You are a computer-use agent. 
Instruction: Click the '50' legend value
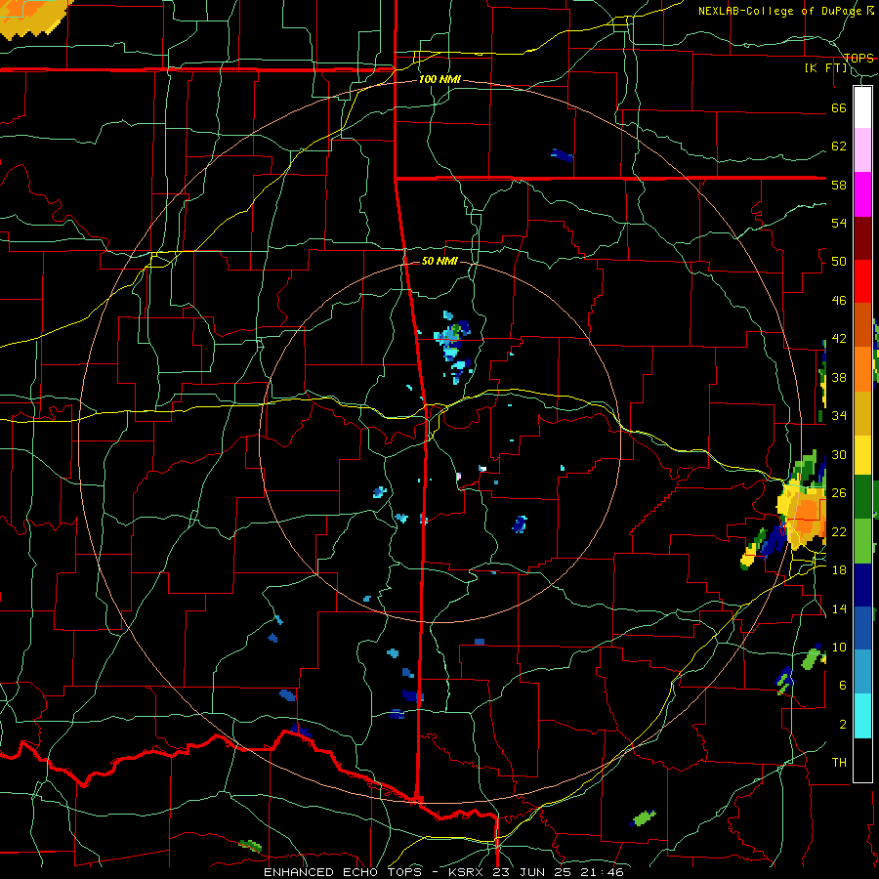coord(839,262)
